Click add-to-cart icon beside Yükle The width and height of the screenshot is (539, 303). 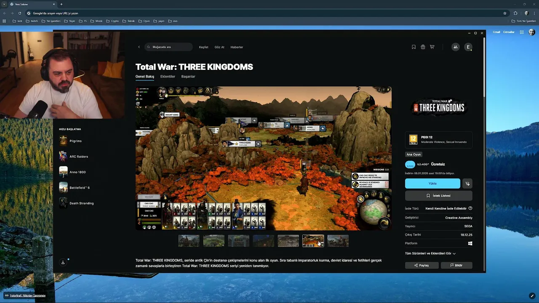coord(467,183)
